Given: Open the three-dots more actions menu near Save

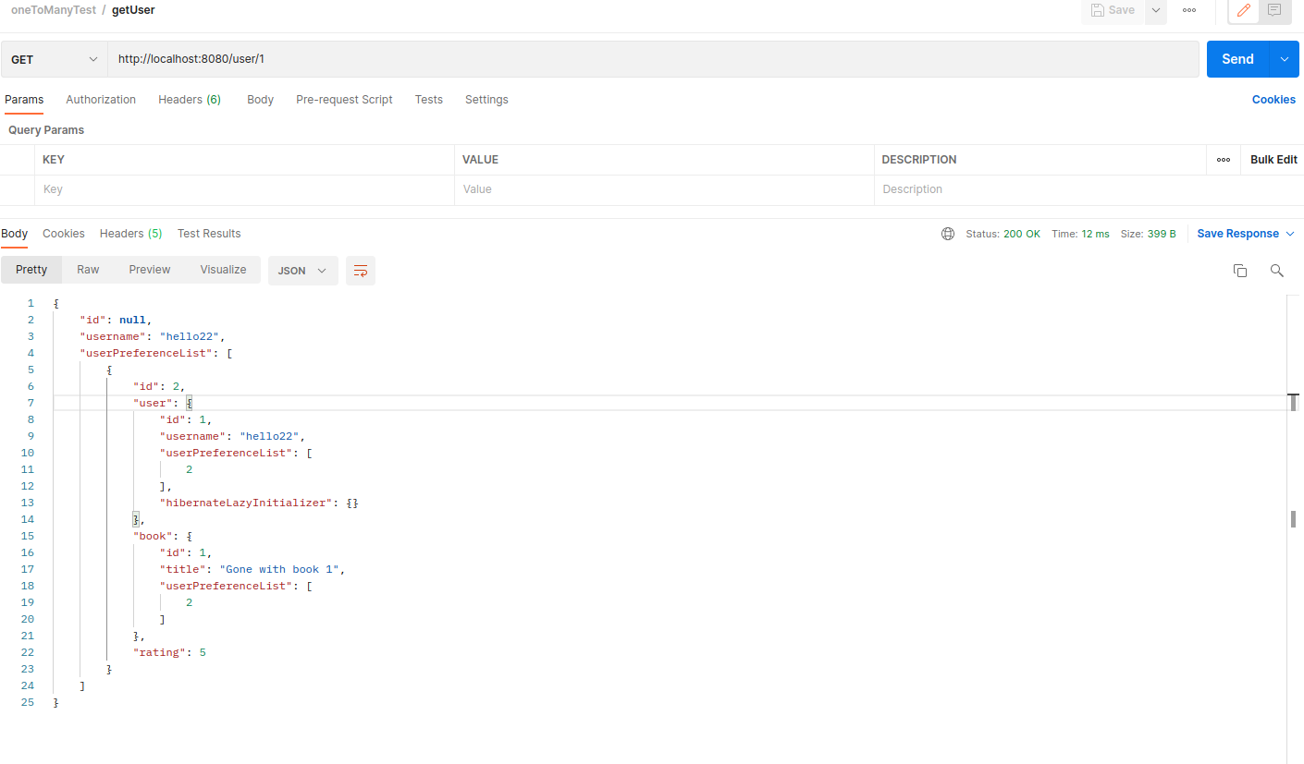Looking at the screenshot, I should click(x=1189, y=10).
